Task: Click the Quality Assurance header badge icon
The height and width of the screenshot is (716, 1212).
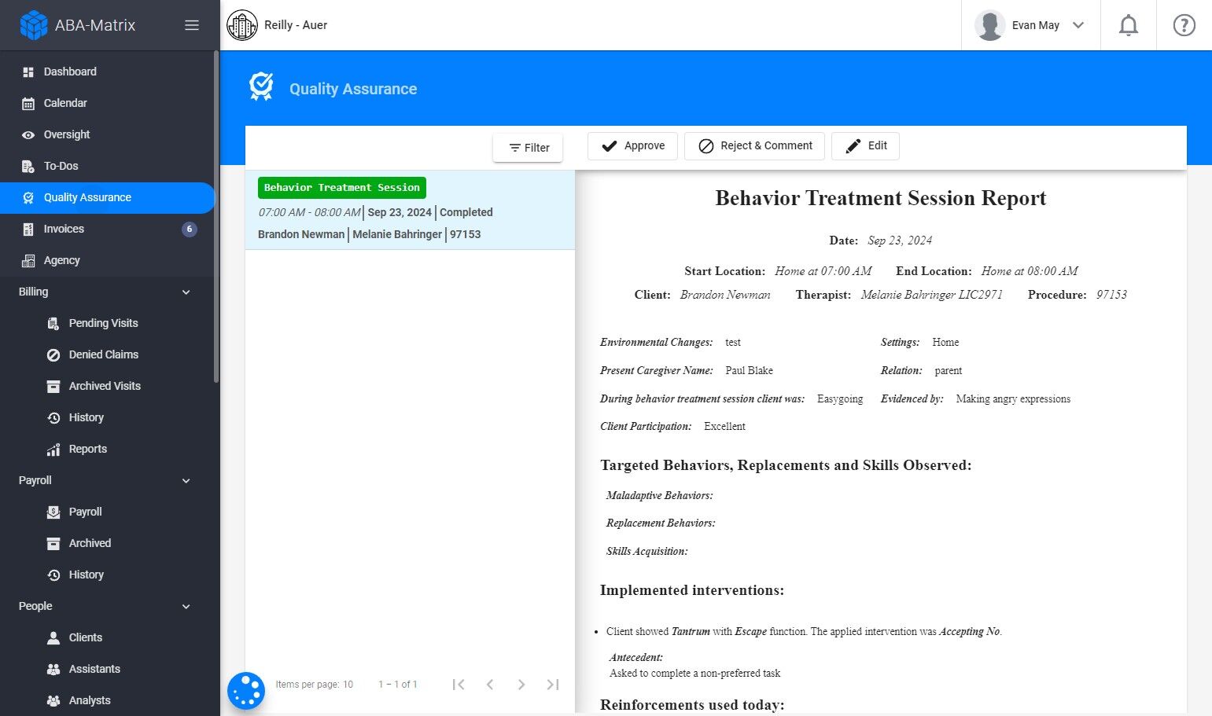Action: pyautogui.click(x=261, y=86)
